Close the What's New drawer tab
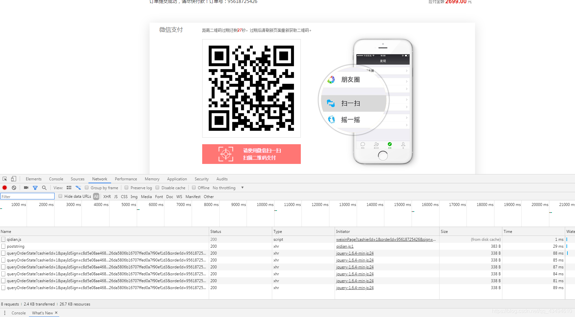 (x=56, y=313)
